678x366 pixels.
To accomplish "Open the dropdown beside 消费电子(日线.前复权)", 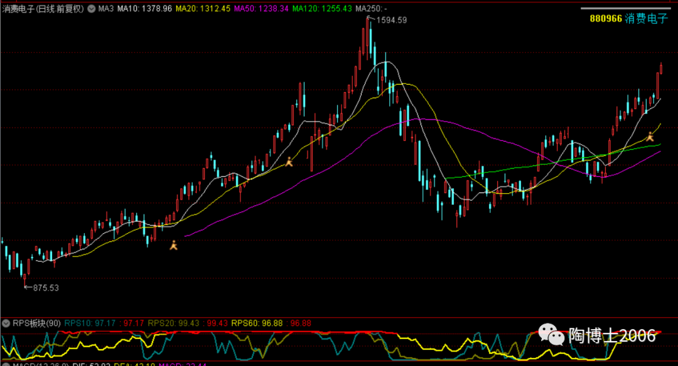I will tap(91, 9).
